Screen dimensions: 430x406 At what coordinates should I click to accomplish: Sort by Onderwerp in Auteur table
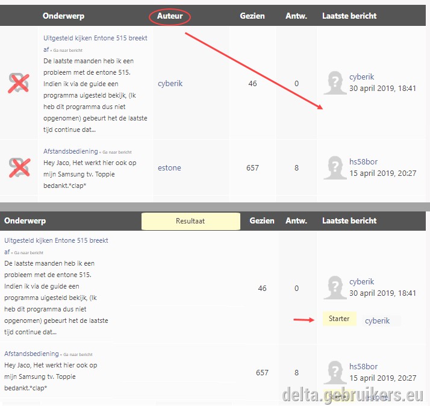coord(63,16)
